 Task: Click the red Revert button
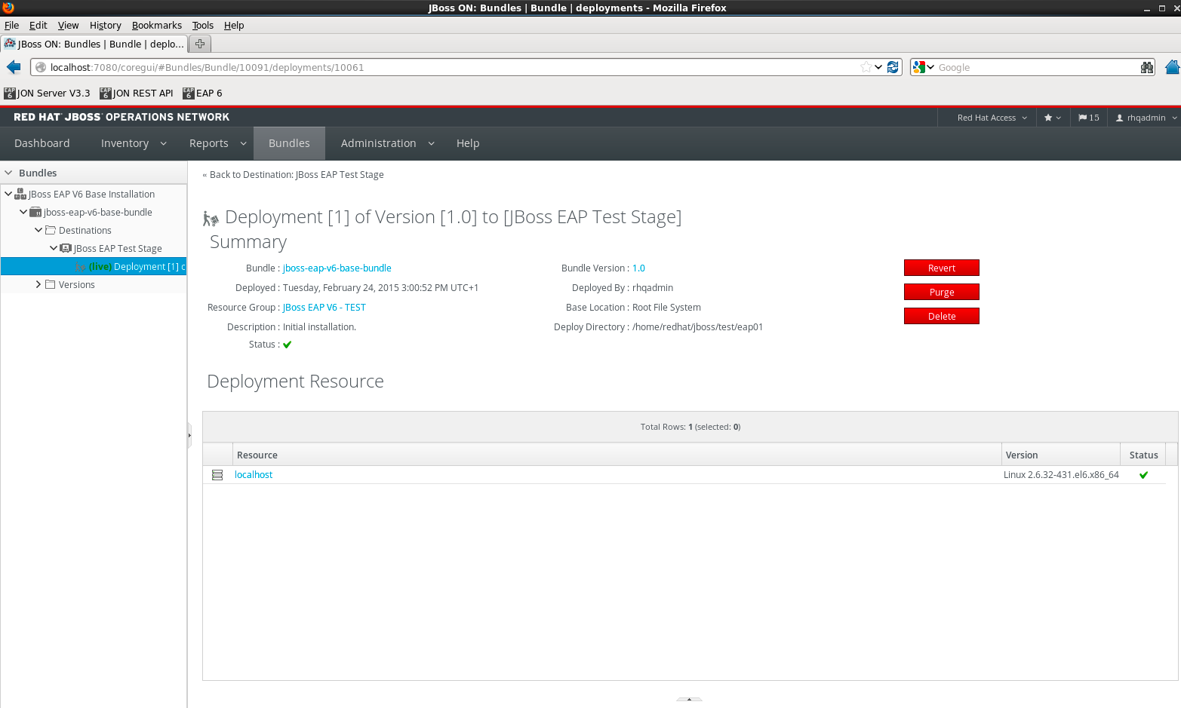point(942,268)
